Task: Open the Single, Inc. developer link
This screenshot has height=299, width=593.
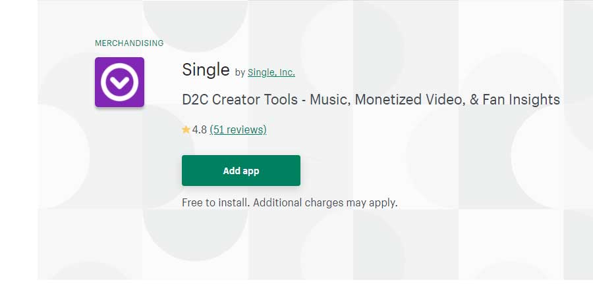Action: coord(271,72)
